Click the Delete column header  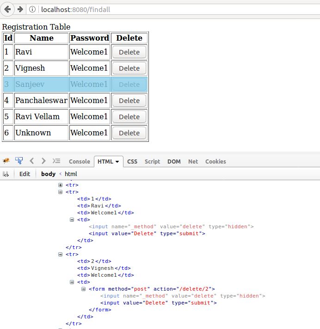point(129,38)
